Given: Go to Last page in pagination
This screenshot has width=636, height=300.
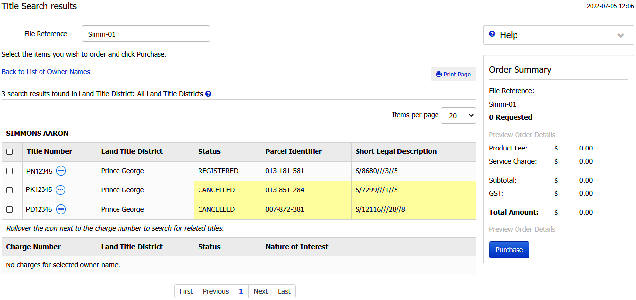Looking at the screenshot, I should [x=284, y=291].
